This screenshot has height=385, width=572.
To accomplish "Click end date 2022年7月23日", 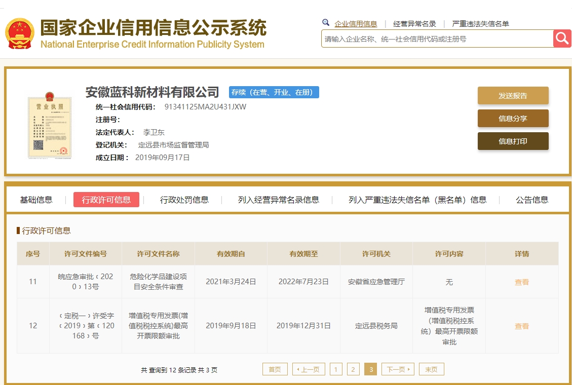I will 303,282.
